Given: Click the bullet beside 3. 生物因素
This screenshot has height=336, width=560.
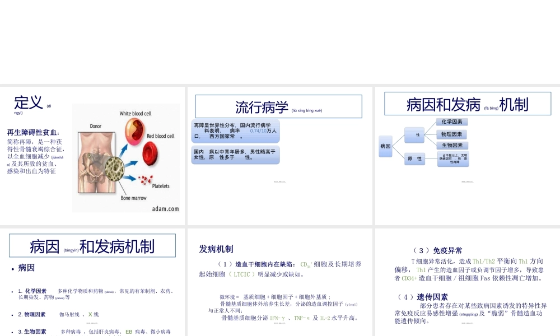Looking at the screenshot, I should point(12,332).
